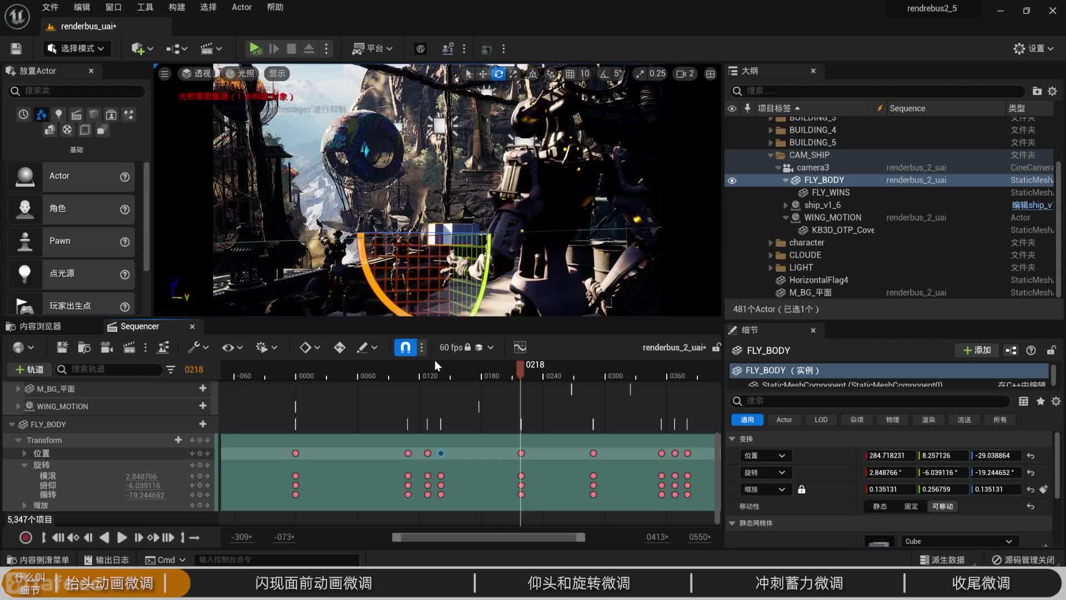Image resolution: width=1066 pixels, height=600 pixels.
Task: Expand the character folder in the outliner
Action: tap(771, 243)
